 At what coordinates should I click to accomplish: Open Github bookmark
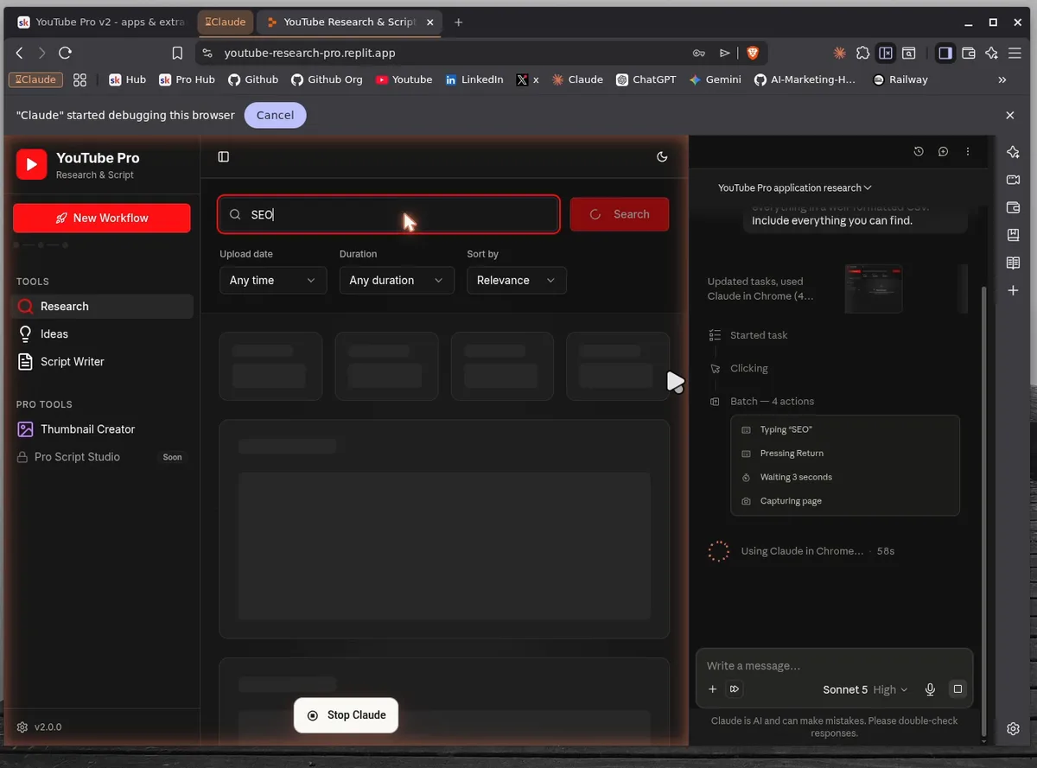tap(253, 79)
